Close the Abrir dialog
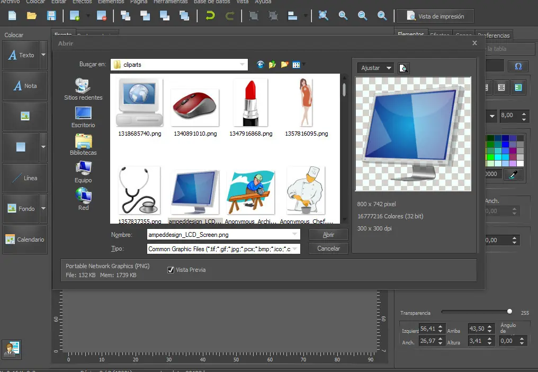This screenshot has height=372, width=538. click(474, 43)
